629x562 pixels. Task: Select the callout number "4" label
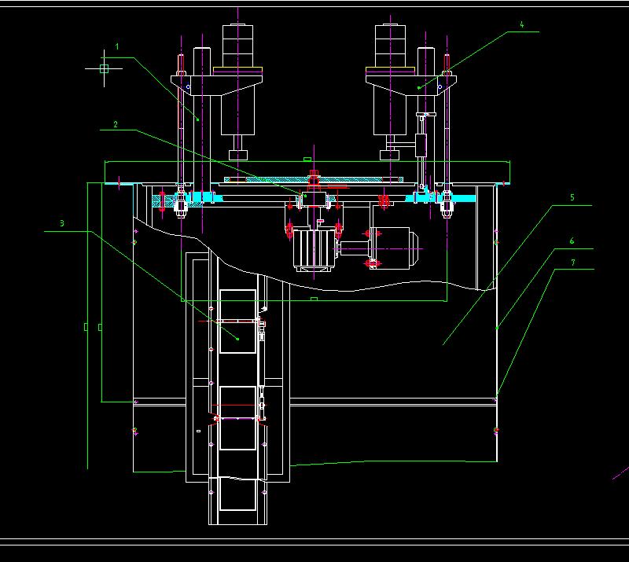click(522, 24)
